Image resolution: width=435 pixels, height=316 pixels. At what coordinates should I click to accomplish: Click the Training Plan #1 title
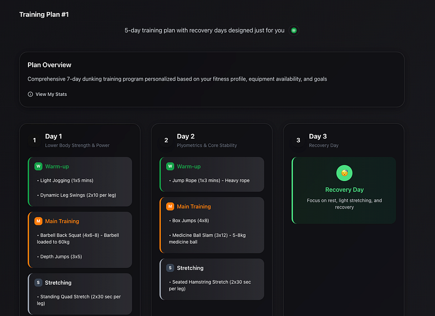[x=44, y=14]
